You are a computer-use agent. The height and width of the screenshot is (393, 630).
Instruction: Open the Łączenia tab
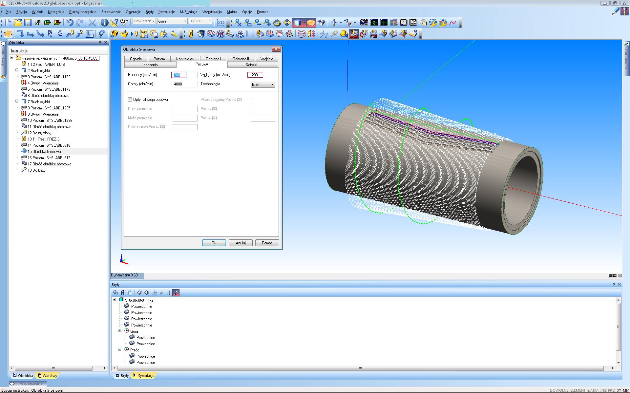click(x=150, y=65)
